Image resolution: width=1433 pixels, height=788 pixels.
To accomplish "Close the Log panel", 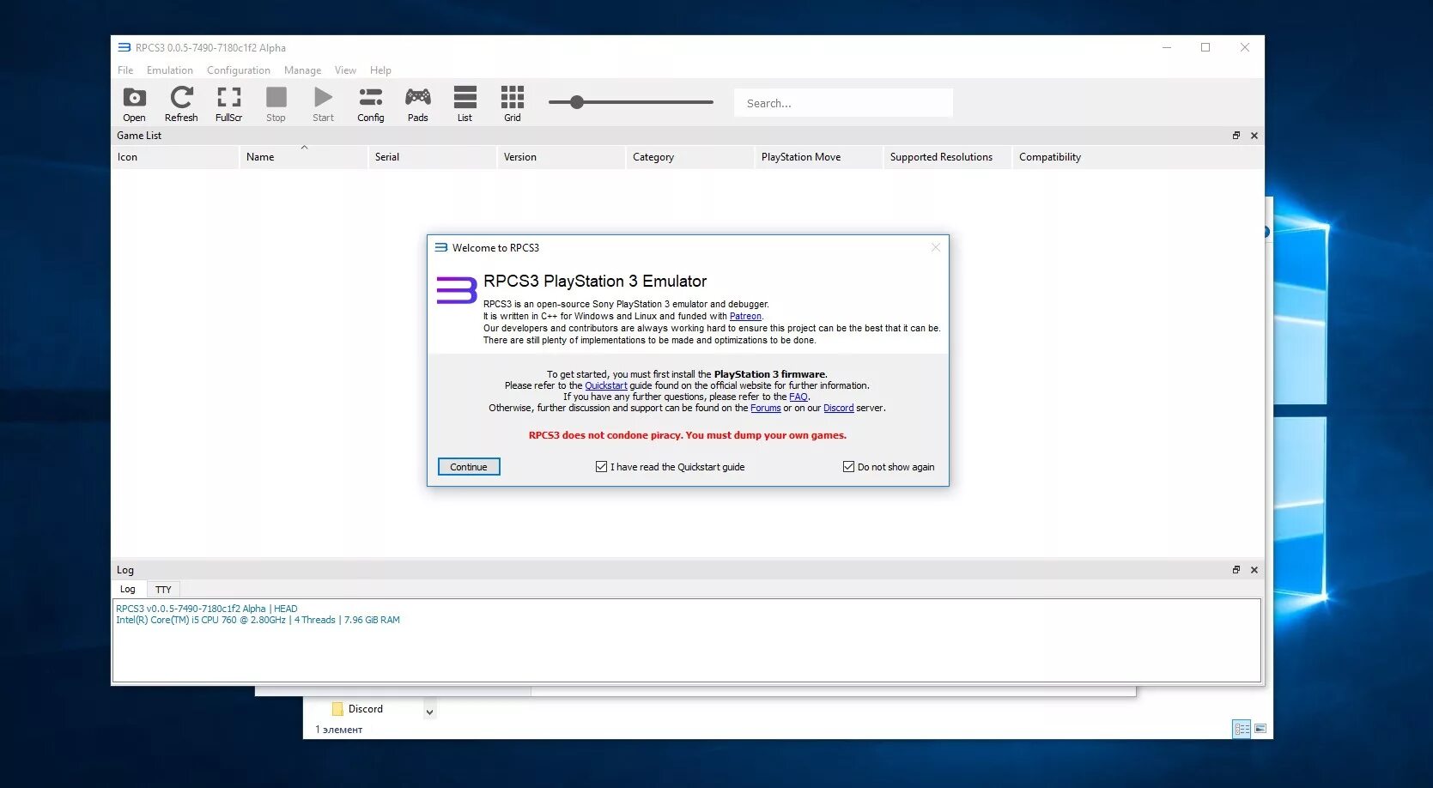I will tap(1254, 570).
